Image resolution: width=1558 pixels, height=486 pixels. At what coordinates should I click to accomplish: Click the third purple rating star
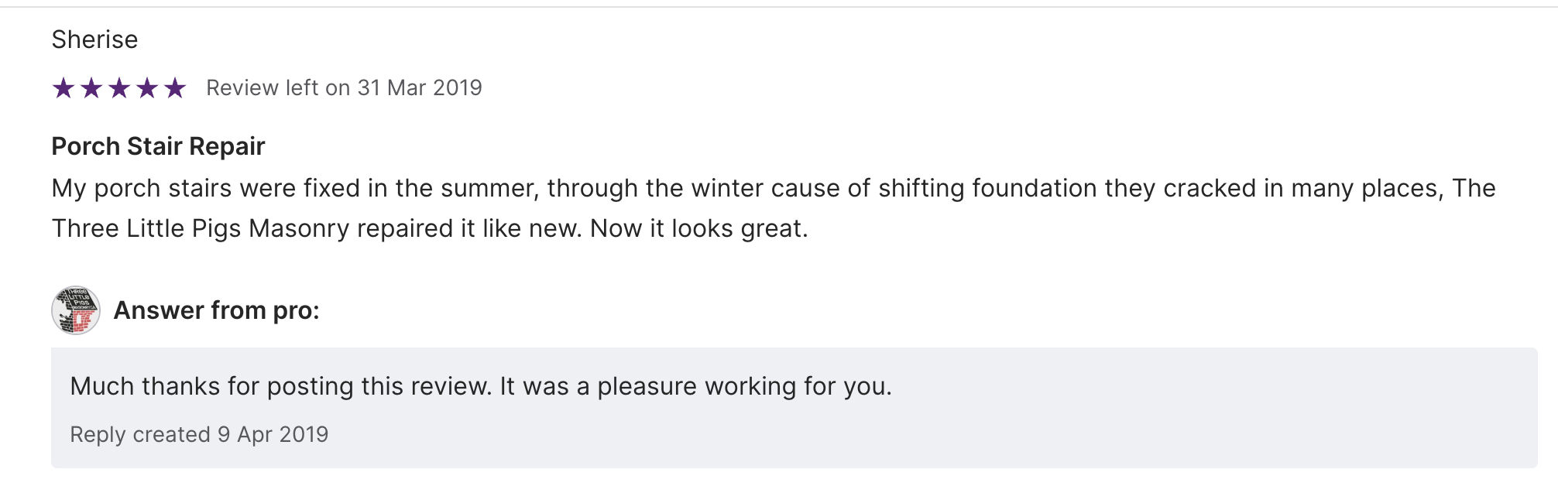tap(119, 88)
